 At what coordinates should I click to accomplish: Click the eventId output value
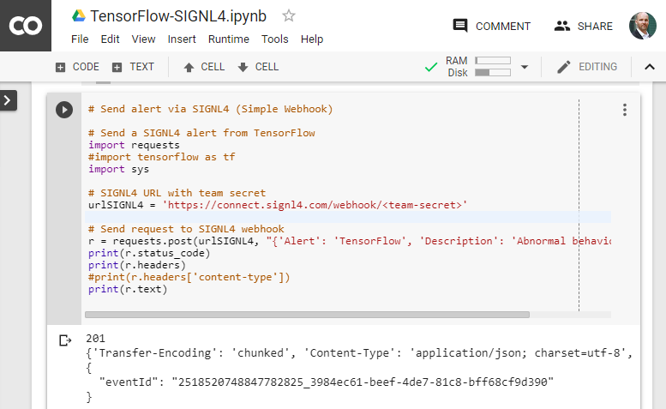[363, 382]
